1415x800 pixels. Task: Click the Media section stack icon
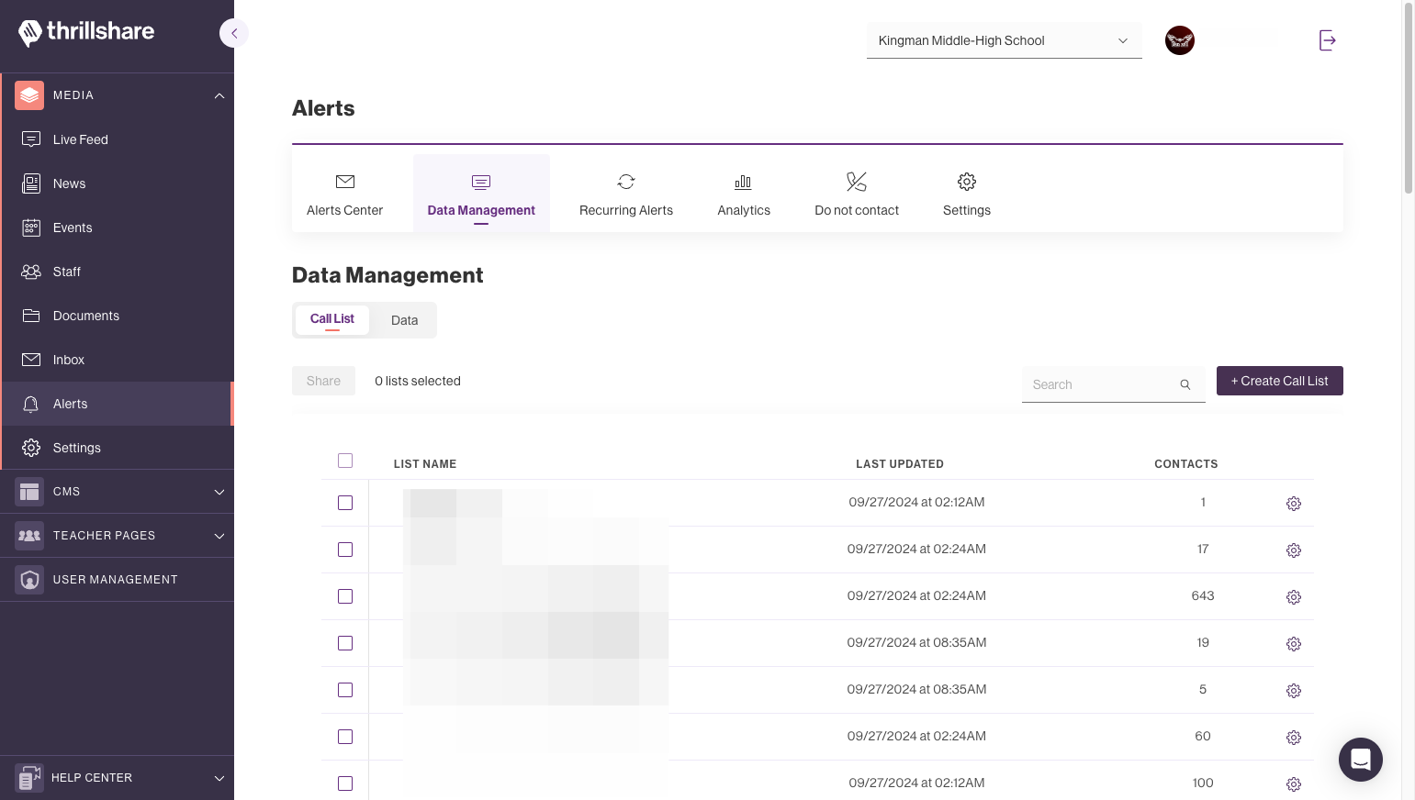click(29, 95)
